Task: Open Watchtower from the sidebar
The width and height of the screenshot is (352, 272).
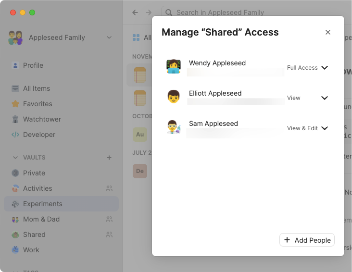Action: click(x=42, y=119)
